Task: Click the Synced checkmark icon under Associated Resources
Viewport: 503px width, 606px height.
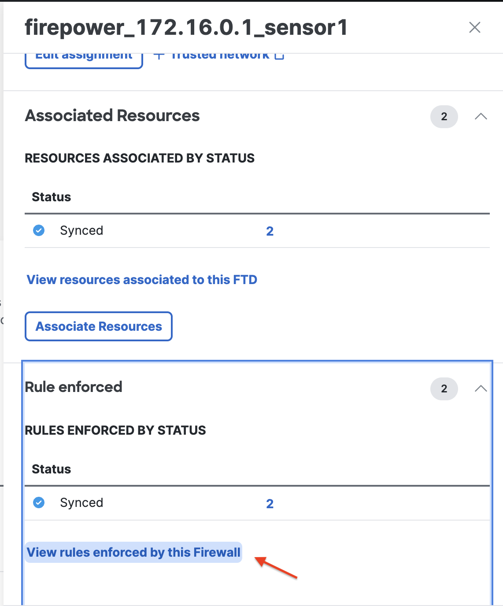Action: pos(39,230)
